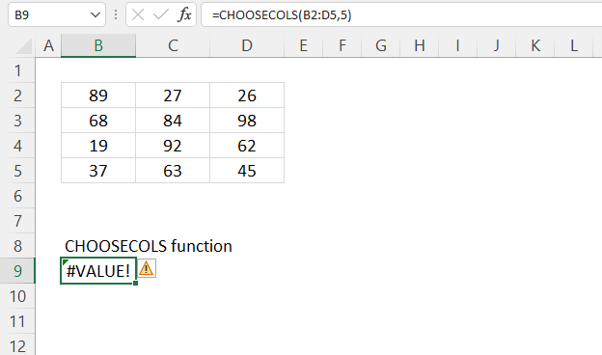
Task: Select the cell containing 19
Action: pyautogui.click(x=98, y=146)
